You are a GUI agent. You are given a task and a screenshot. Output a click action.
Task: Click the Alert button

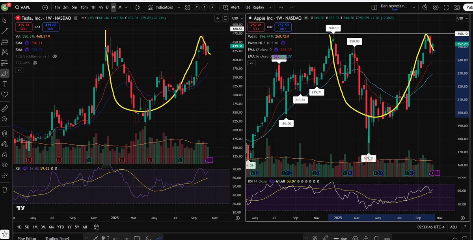(231, 7)
